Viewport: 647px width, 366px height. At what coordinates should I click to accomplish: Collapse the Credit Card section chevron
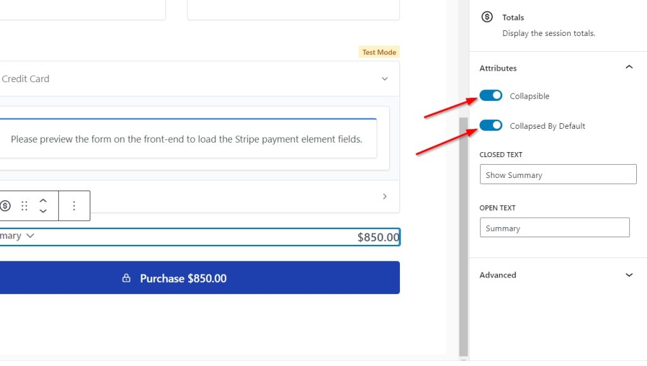(x=385, y=79)
